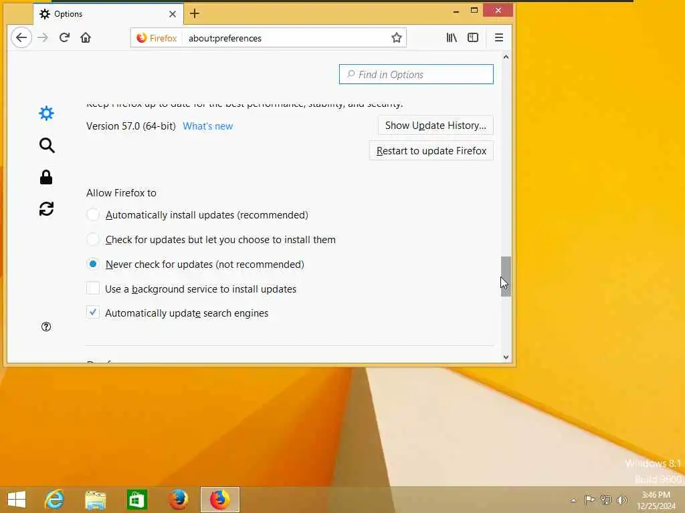Minimize the Firefox window

point(456,11)
